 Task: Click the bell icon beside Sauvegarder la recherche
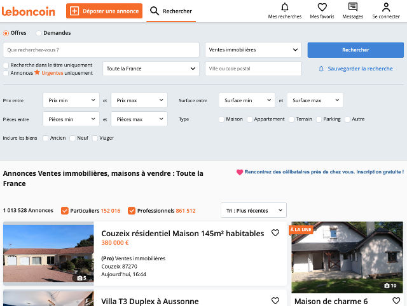(x=321, y=69)
